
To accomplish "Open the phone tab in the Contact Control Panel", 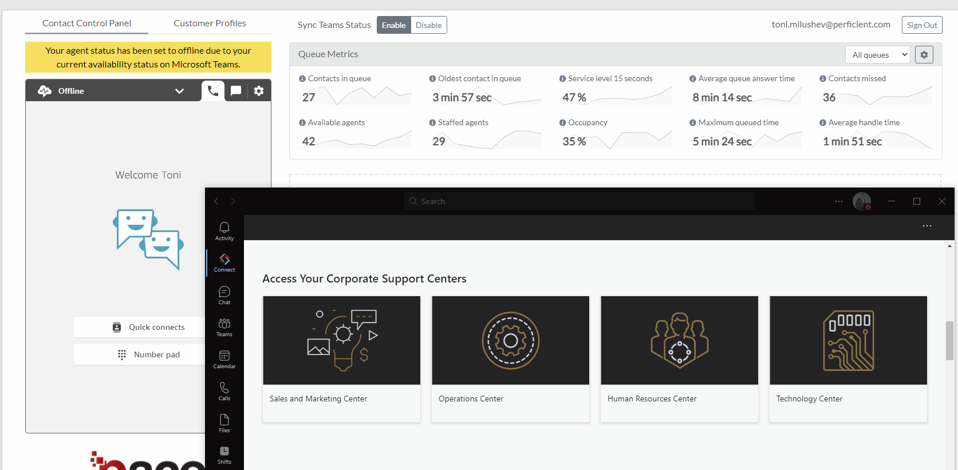I will point(212,90).
